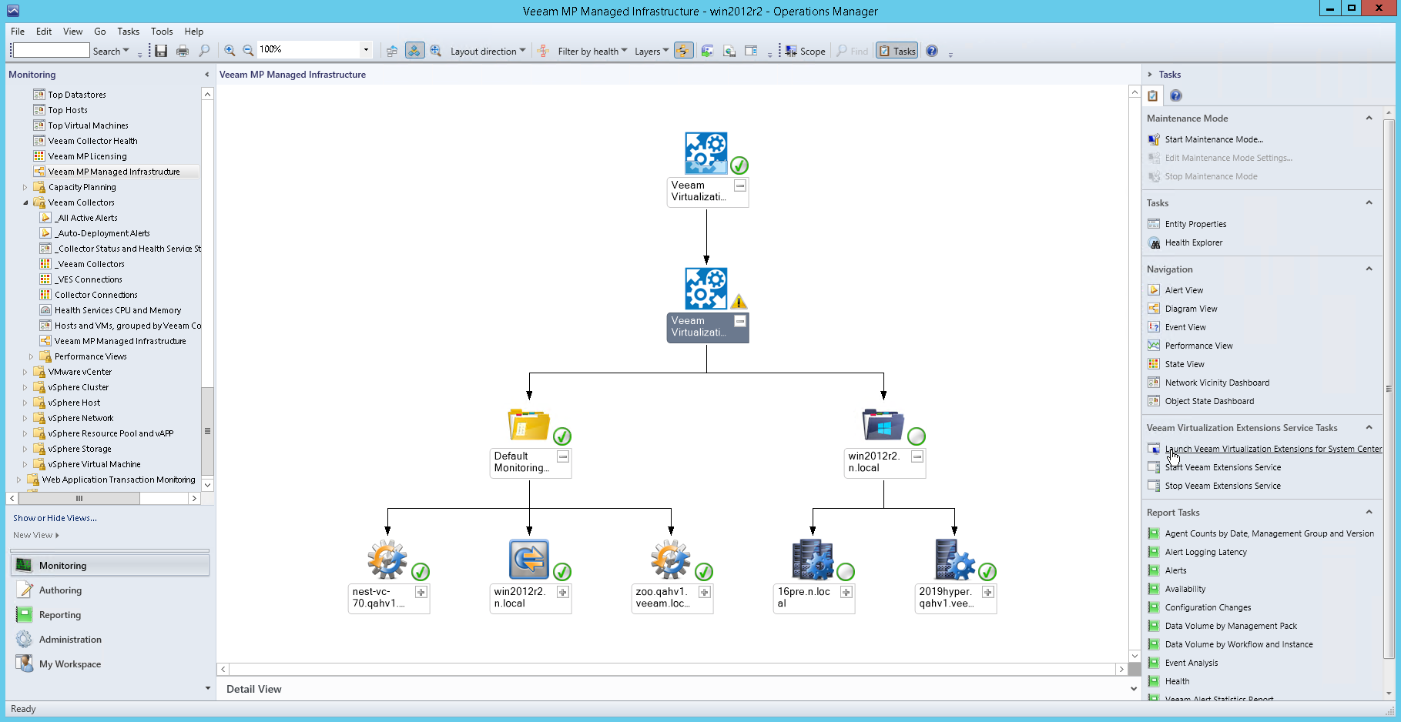Viewport: 1401px width, 722px height.
Task: Click top Veeam Virtualization node icon
Action: click(706, 153)
